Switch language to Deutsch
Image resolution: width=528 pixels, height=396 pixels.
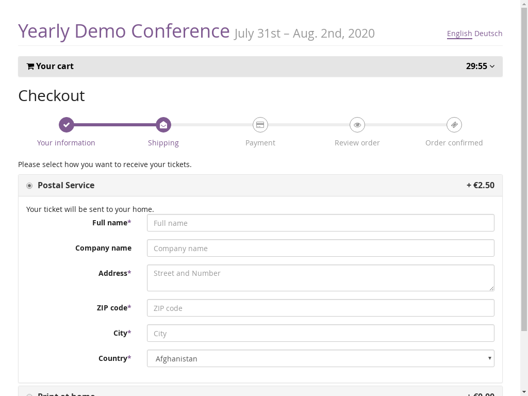point(488,34)
